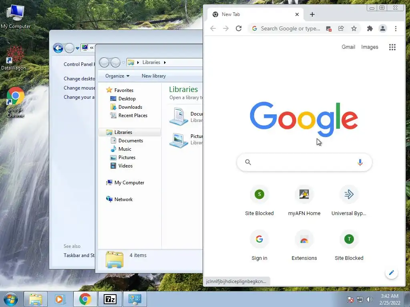The image size is (410, 307).
Task: Open the Sign in shortcut
Action: click(259, 245)
